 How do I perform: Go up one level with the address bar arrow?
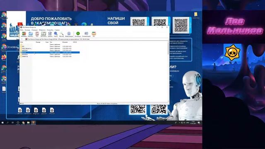22,39
